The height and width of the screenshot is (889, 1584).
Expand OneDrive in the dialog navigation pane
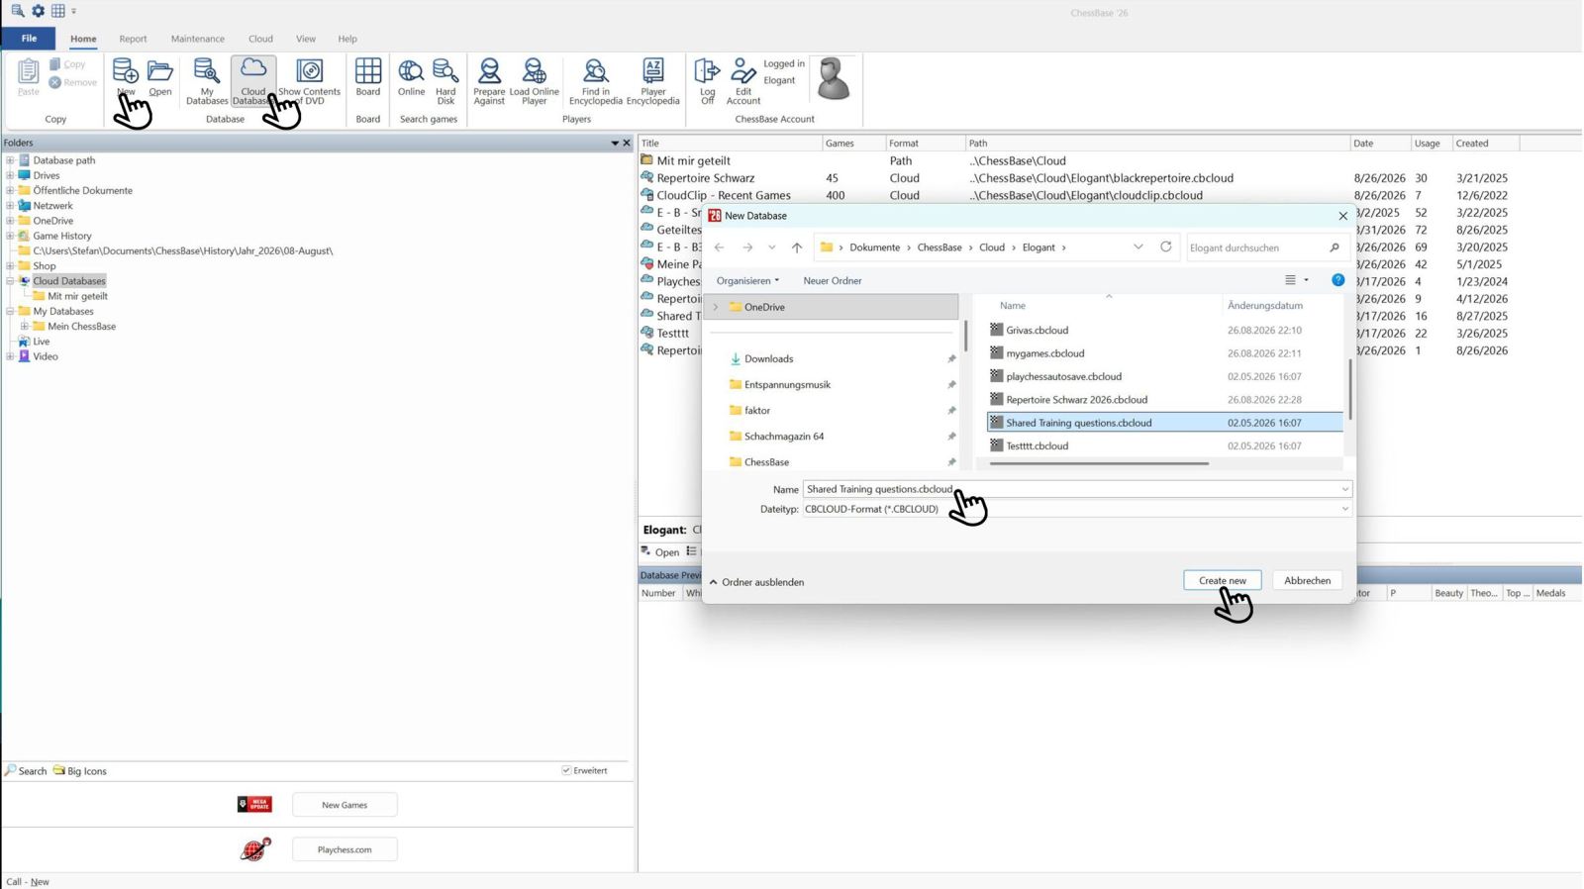tap(716, 307)
